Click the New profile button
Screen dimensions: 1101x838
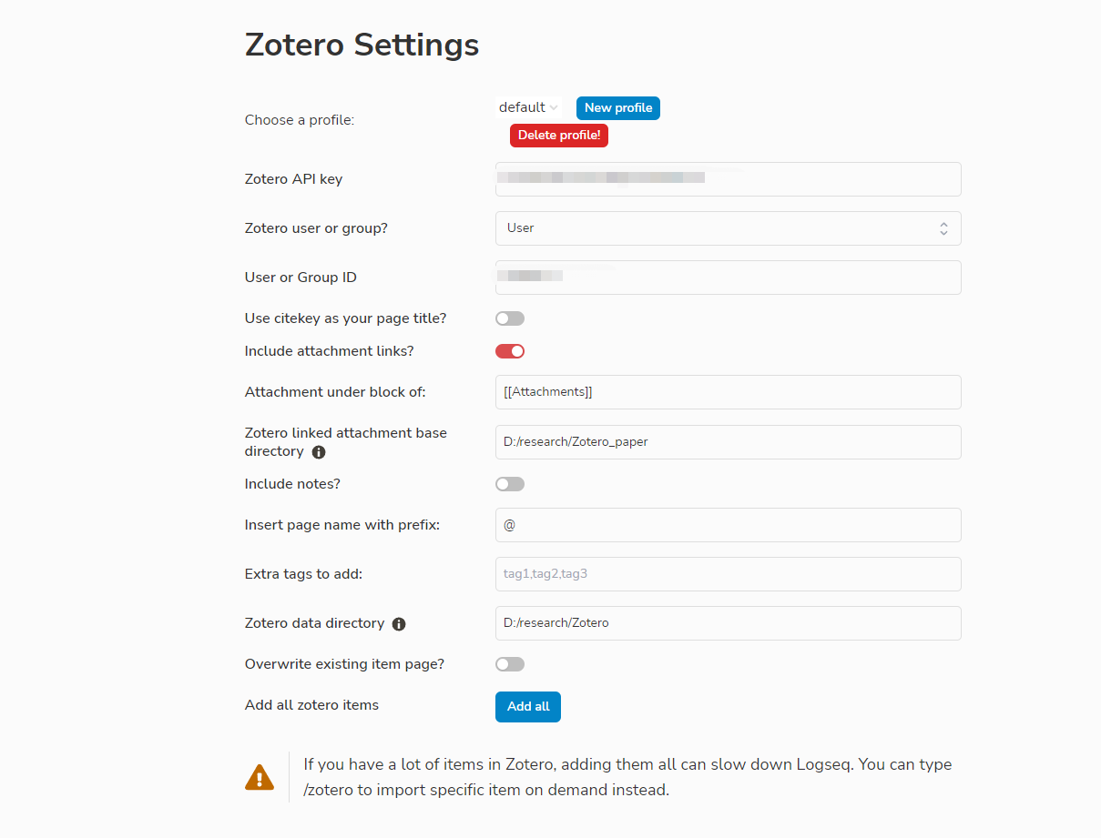[617, 107]
